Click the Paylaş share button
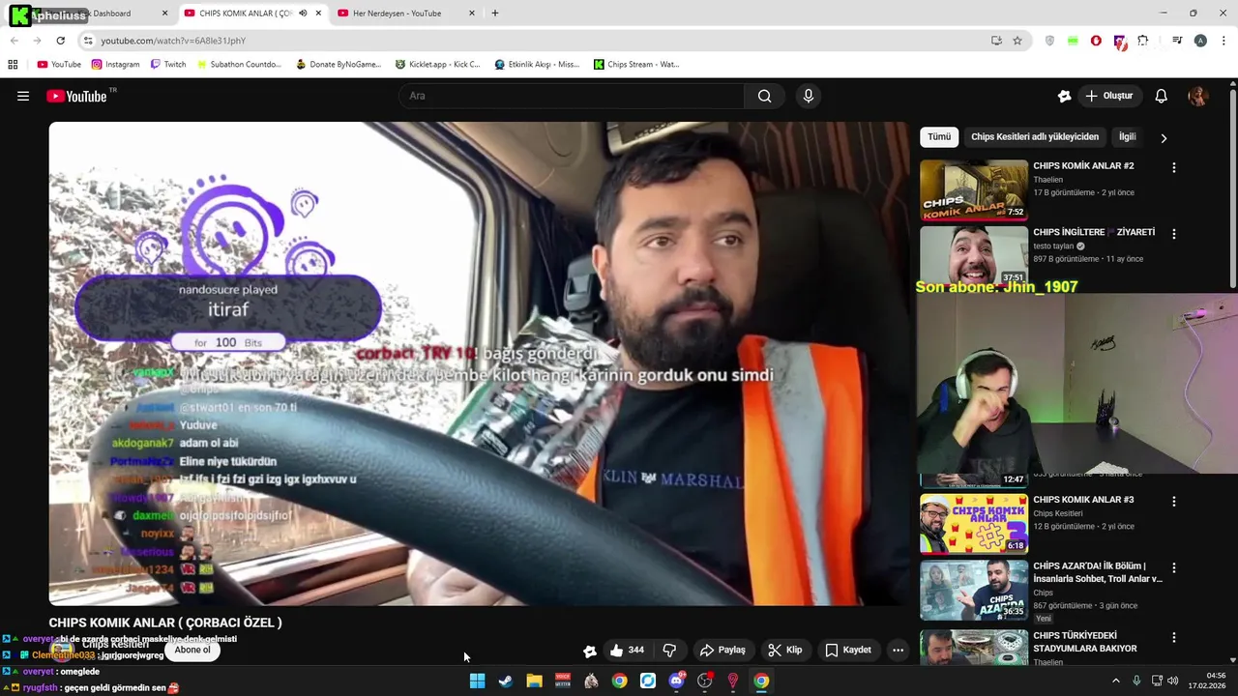Screen dimensions: 1238x696 [x=722, y=650]
